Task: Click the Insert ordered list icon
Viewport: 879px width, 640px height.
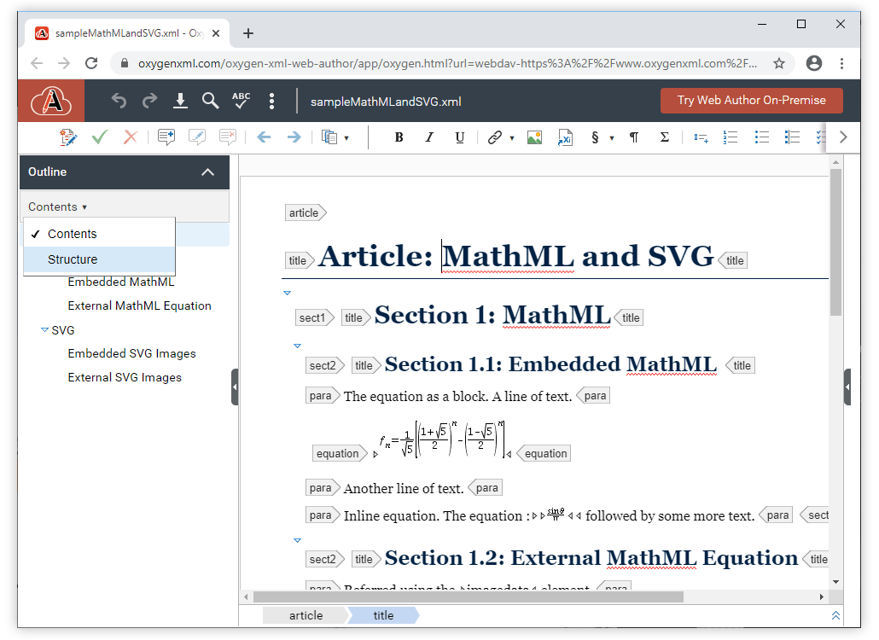Action: click(731, 137)
